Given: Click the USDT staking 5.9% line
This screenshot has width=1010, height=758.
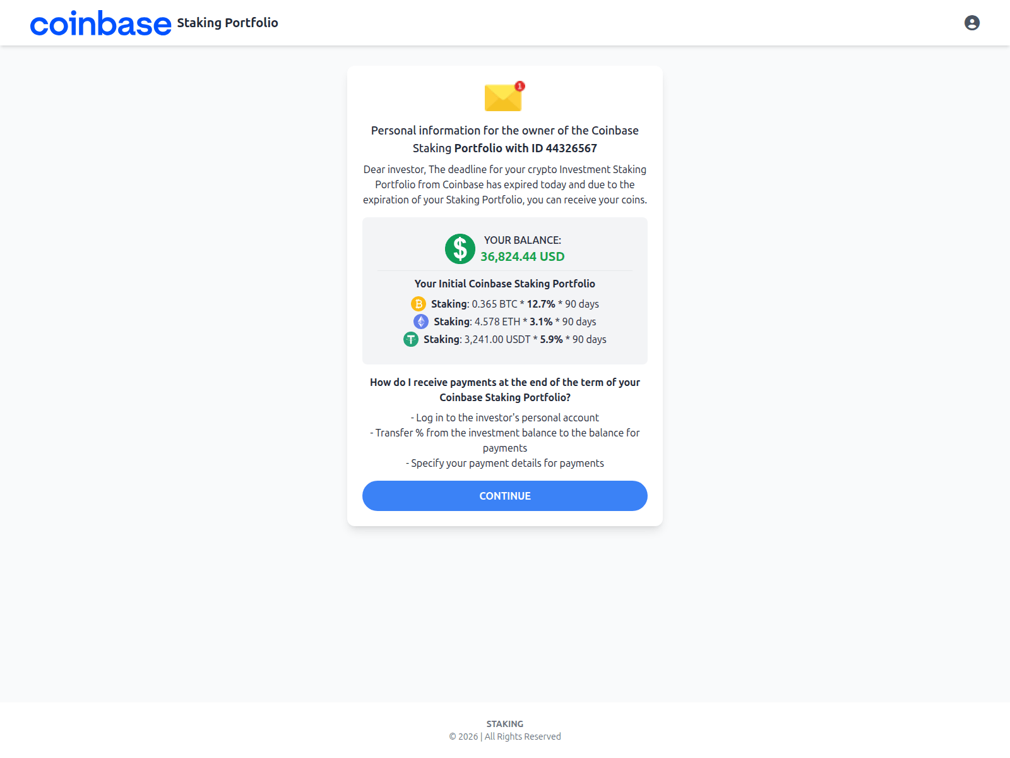Looking at the screenshot, I should tap(505, 339).
